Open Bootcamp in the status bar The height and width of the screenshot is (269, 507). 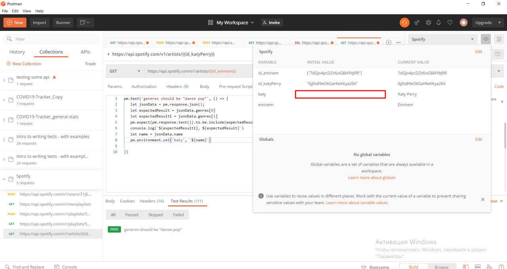coord(375,267)
